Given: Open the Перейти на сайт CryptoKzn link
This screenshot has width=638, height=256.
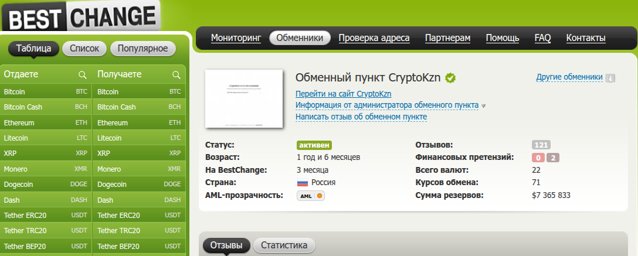Looking at the screenshot, I should [344, 94].
